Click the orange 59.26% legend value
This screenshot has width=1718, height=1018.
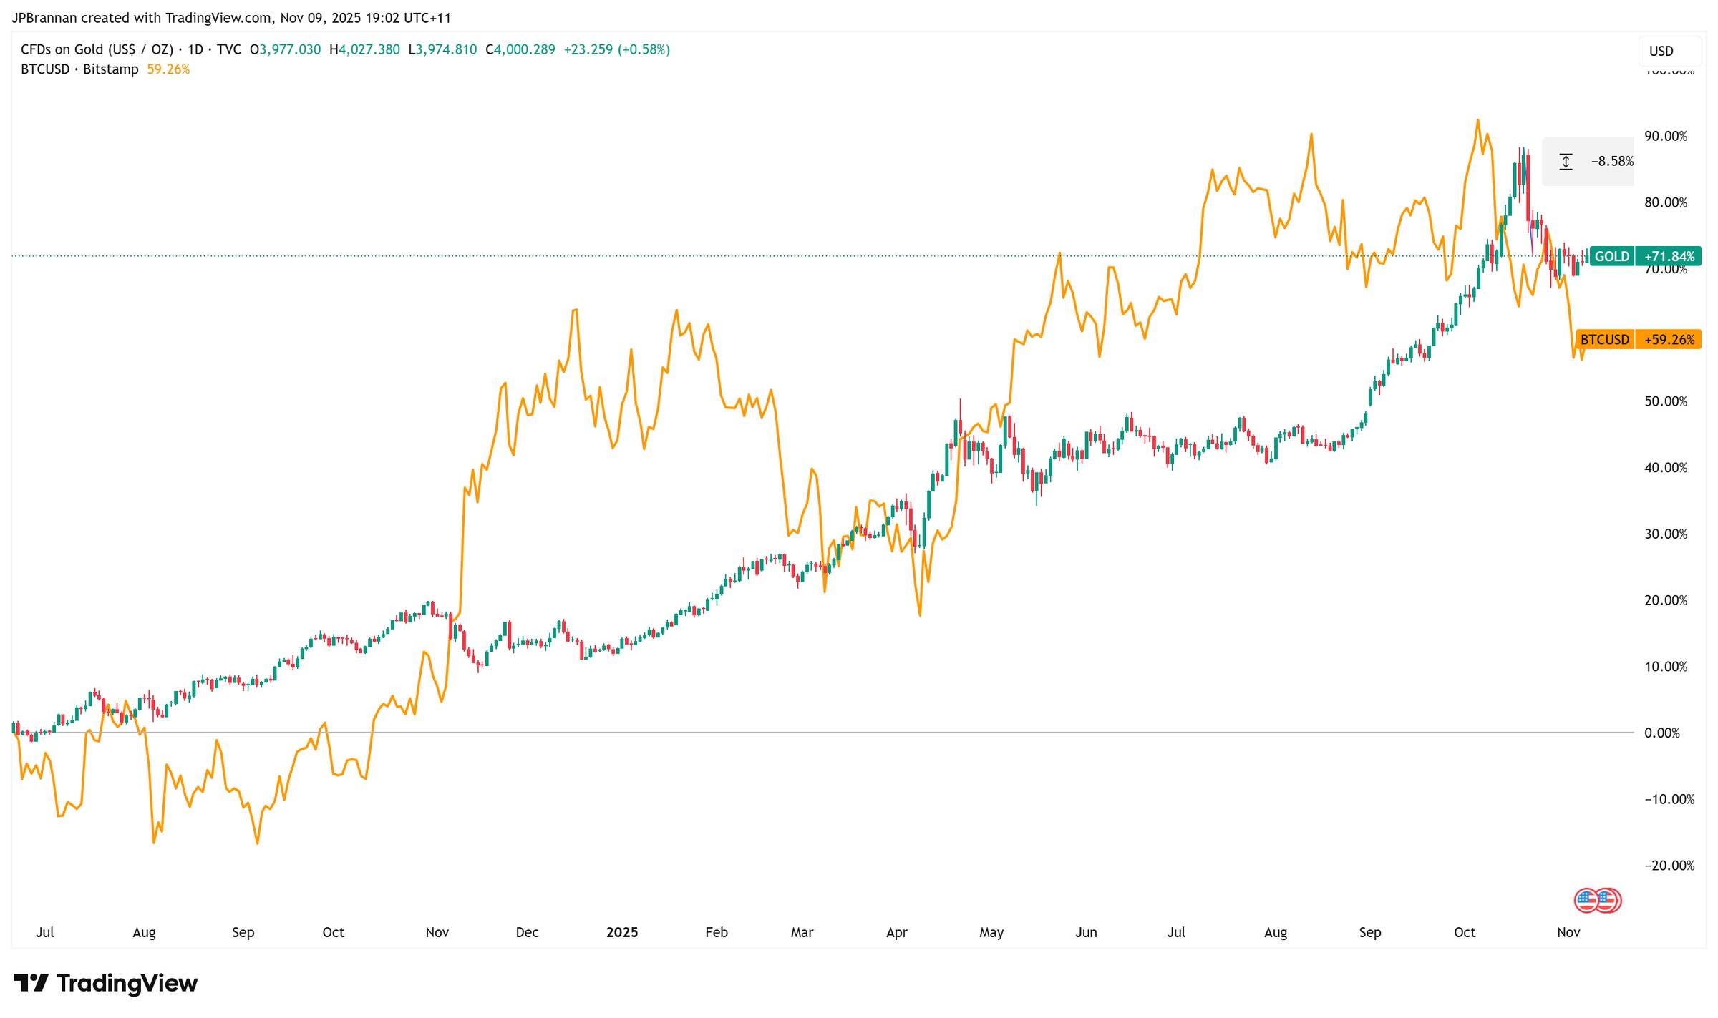click(168, 69)
